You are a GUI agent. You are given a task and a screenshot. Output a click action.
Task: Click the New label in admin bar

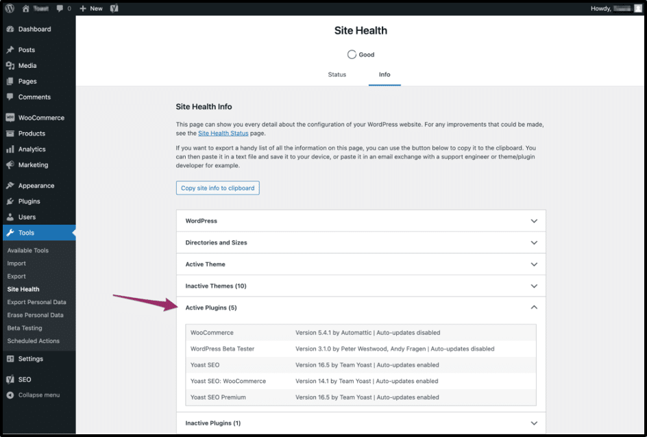(x=96, y=8)
